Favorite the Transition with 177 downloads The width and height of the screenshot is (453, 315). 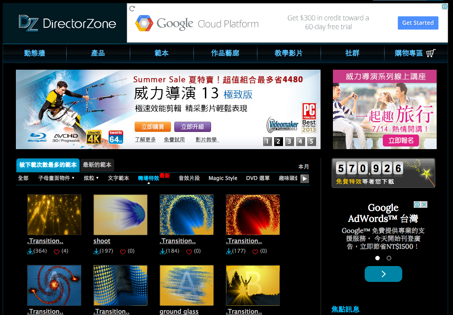click(x=255, y=252)
